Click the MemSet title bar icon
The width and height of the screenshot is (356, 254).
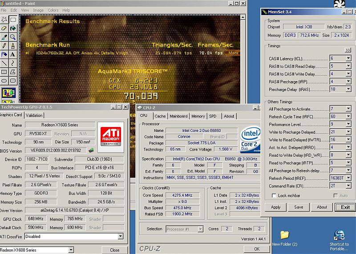pyautogui.click(x=264, y=12)
